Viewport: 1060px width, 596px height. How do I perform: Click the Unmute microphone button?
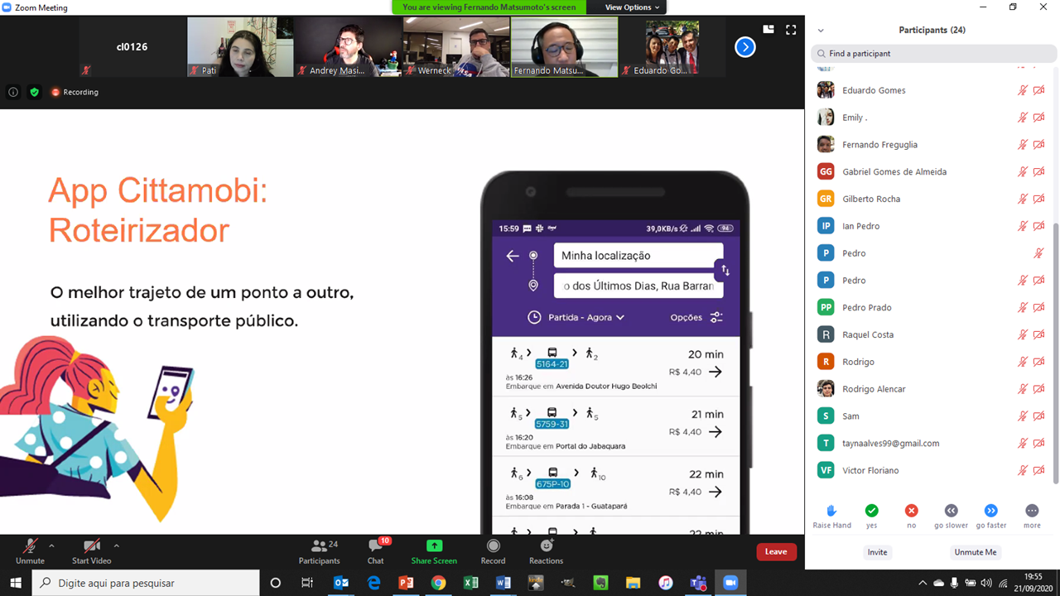point(30,550)
